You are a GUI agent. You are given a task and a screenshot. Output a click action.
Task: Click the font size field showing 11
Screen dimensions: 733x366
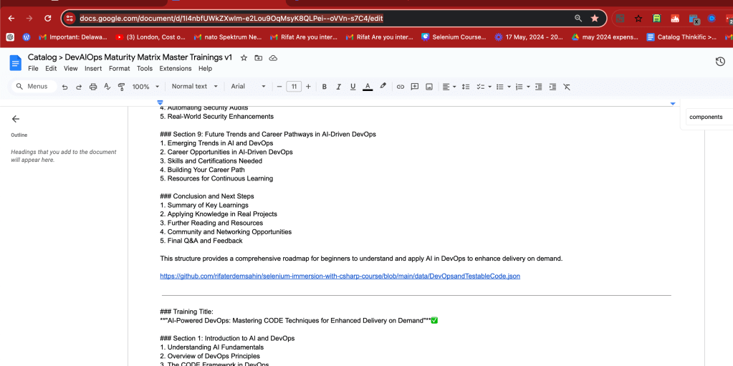(294, 87)
